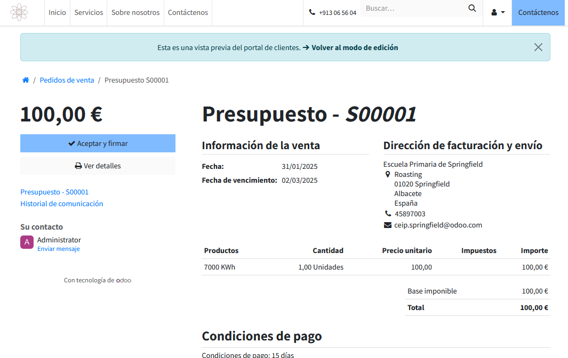The height and width of the screenshot is (358, 568).
Task: Dismiss the portal preview banner with the X
Action: (x=538, y=47)
